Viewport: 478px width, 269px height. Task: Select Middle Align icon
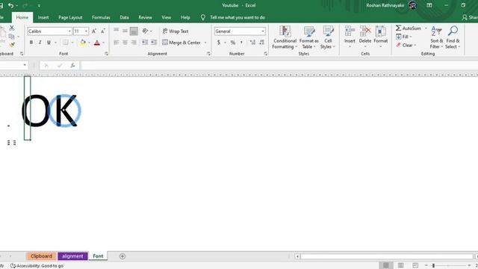[x=125, y=31]
